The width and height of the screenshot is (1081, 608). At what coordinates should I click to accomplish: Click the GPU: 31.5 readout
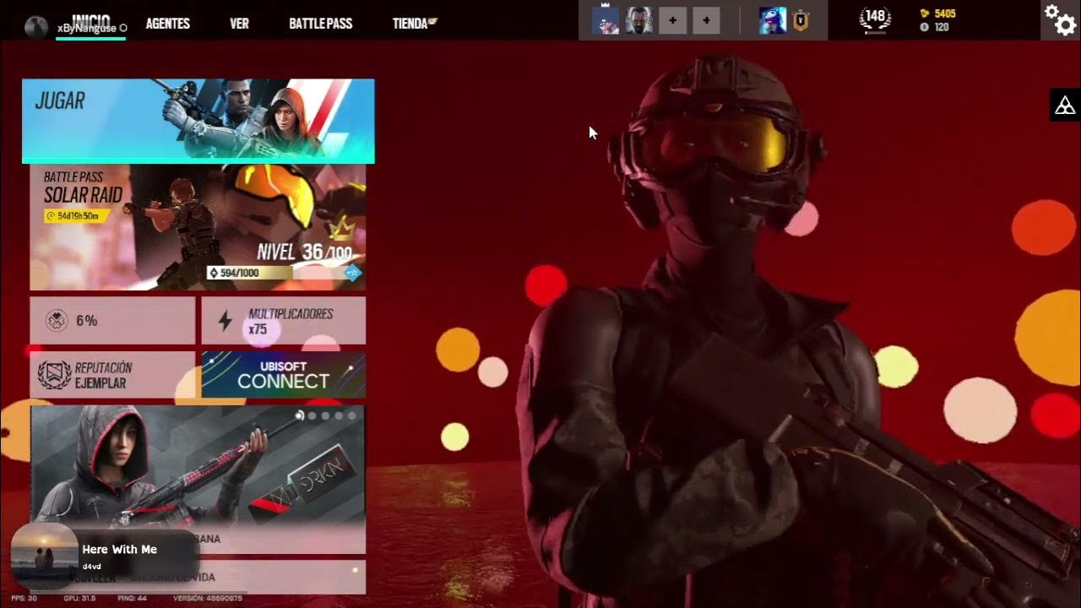pyautogui.click(x=79, y=598)
